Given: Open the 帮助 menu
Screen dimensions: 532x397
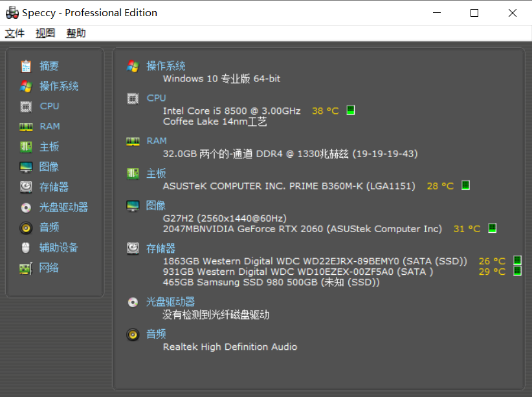Looking at the screenshot, I should 76,33.
